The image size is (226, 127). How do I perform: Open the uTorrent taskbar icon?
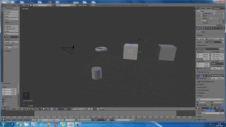coord(63,125)
